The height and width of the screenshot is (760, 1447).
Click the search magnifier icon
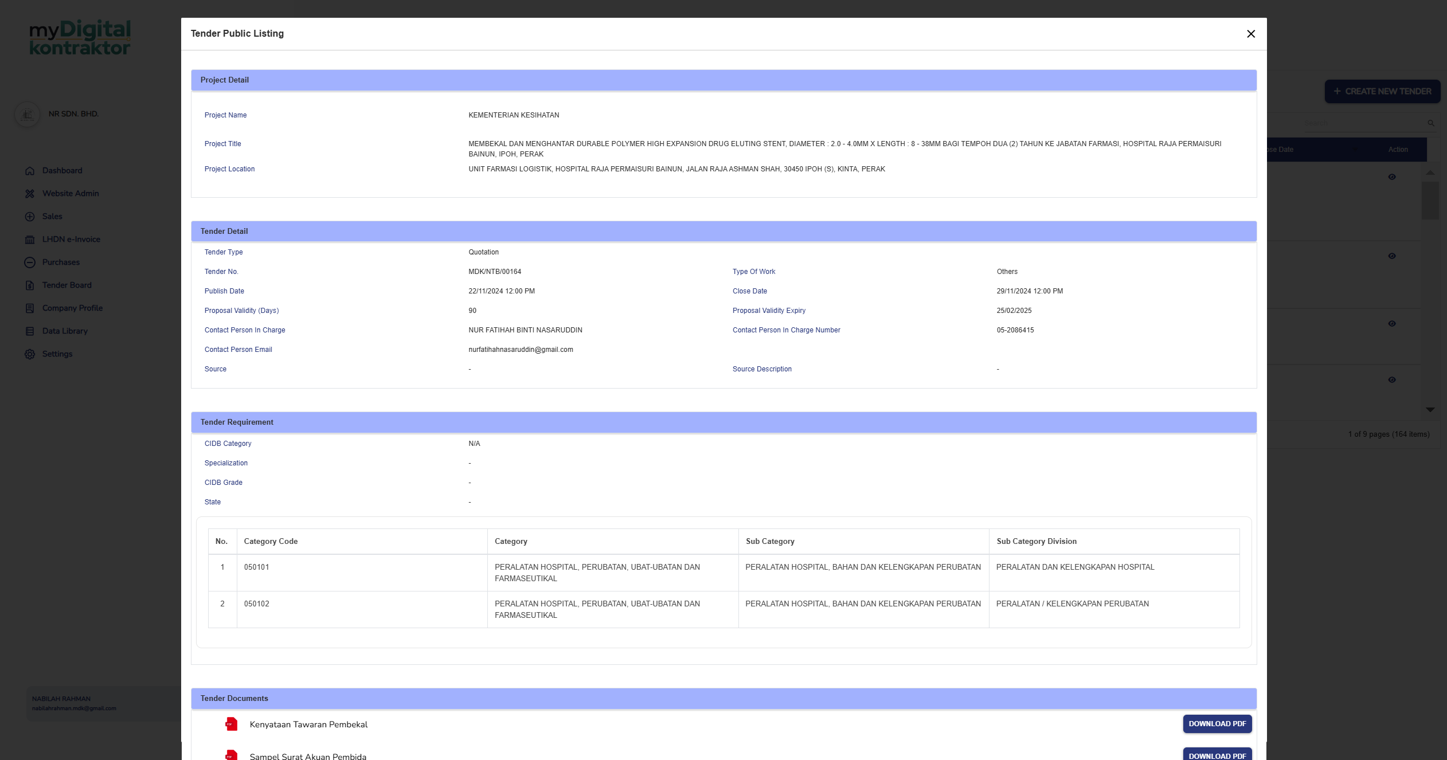tap(1431, 123)
